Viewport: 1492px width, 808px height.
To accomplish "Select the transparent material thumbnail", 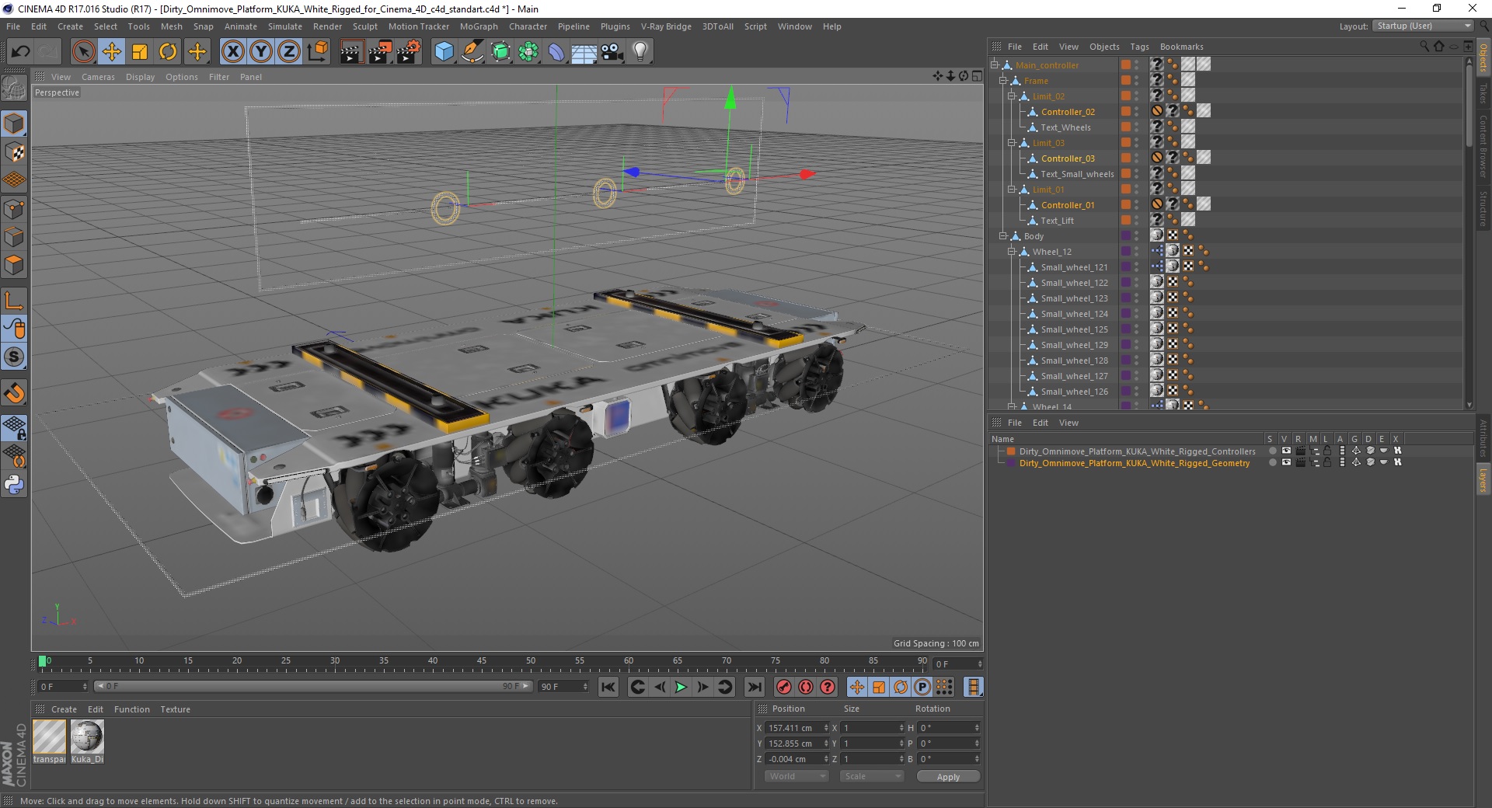I will pos(49,737).
